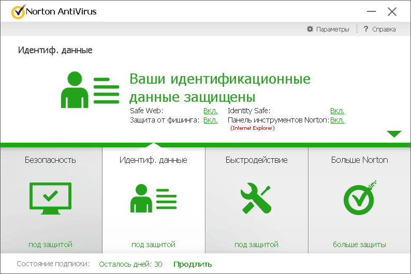Minimize the Norton AntiVirus window

point(371,11)
